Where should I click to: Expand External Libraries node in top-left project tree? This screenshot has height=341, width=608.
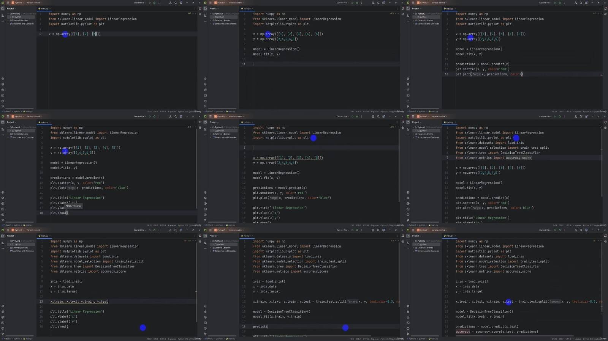[x=8, y=20]
